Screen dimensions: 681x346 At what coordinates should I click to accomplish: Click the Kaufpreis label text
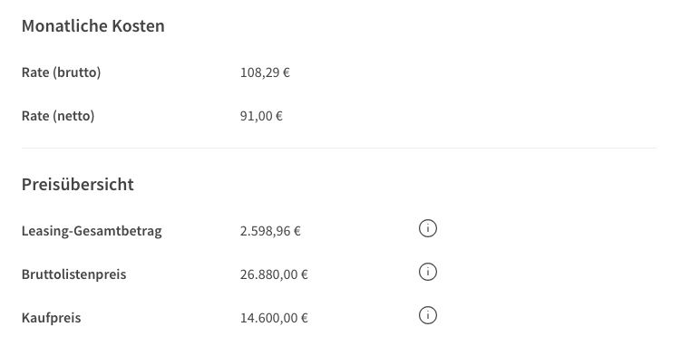point(52,318)
